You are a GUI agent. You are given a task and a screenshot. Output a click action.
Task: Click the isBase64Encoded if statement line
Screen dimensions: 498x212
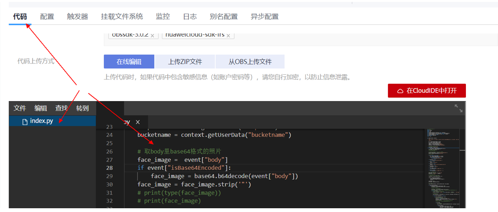pyautogui.click(x=185, y=168)
